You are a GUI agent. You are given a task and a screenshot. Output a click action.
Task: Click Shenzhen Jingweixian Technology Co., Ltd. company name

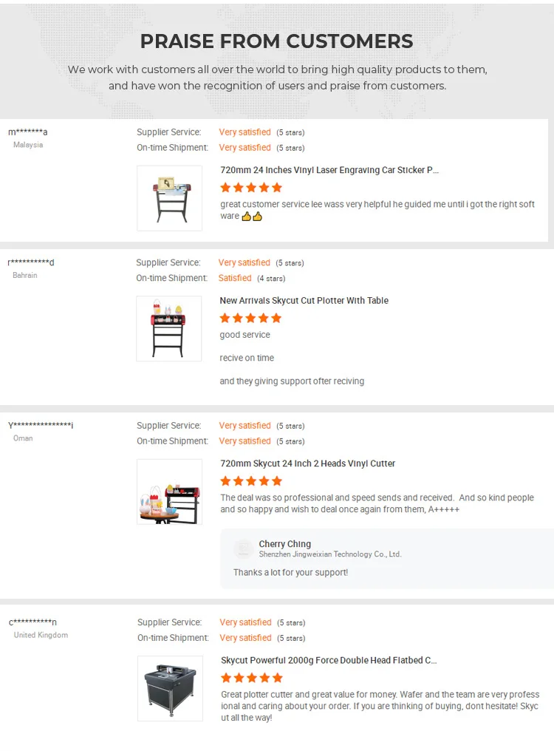(329, 554)
